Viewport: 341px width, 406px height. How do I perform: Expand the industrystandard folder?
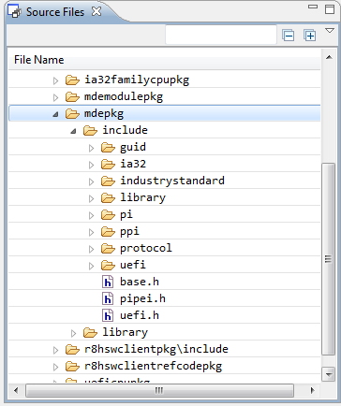pos(91,182)
